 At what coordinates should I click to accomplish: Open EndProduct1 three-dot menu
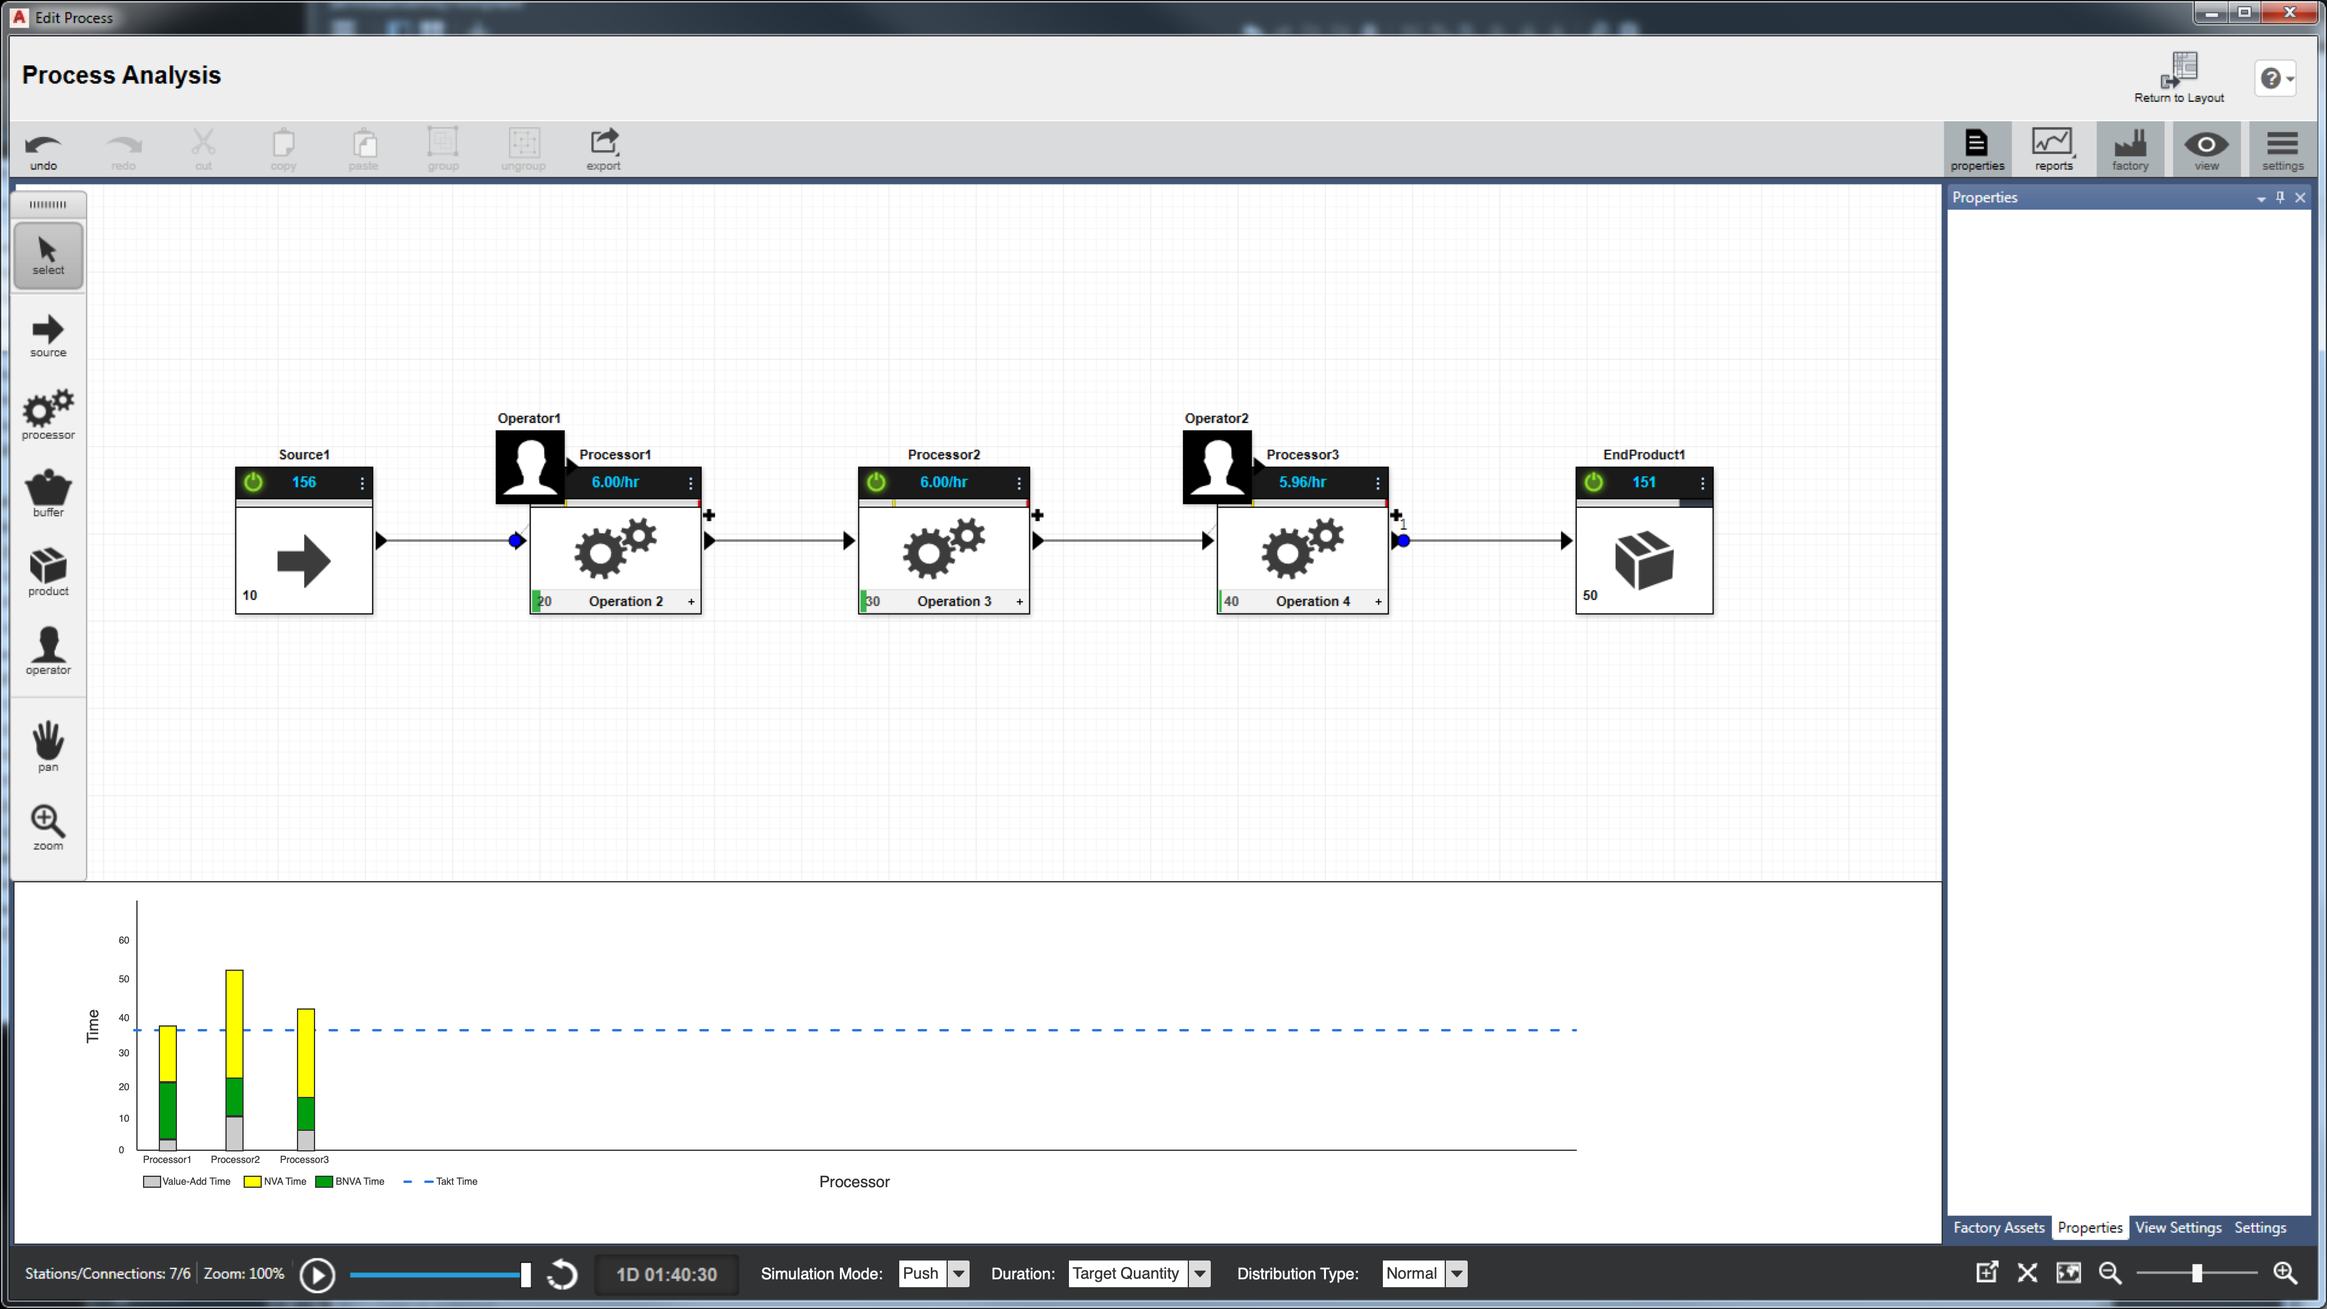tap(1702, 484)
